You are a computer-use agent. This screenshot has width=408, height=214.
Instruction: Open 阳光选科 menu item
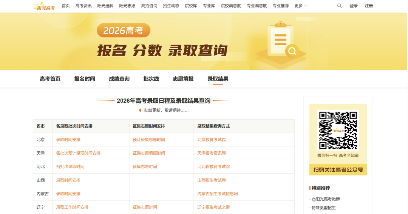[x=105, y=6]
